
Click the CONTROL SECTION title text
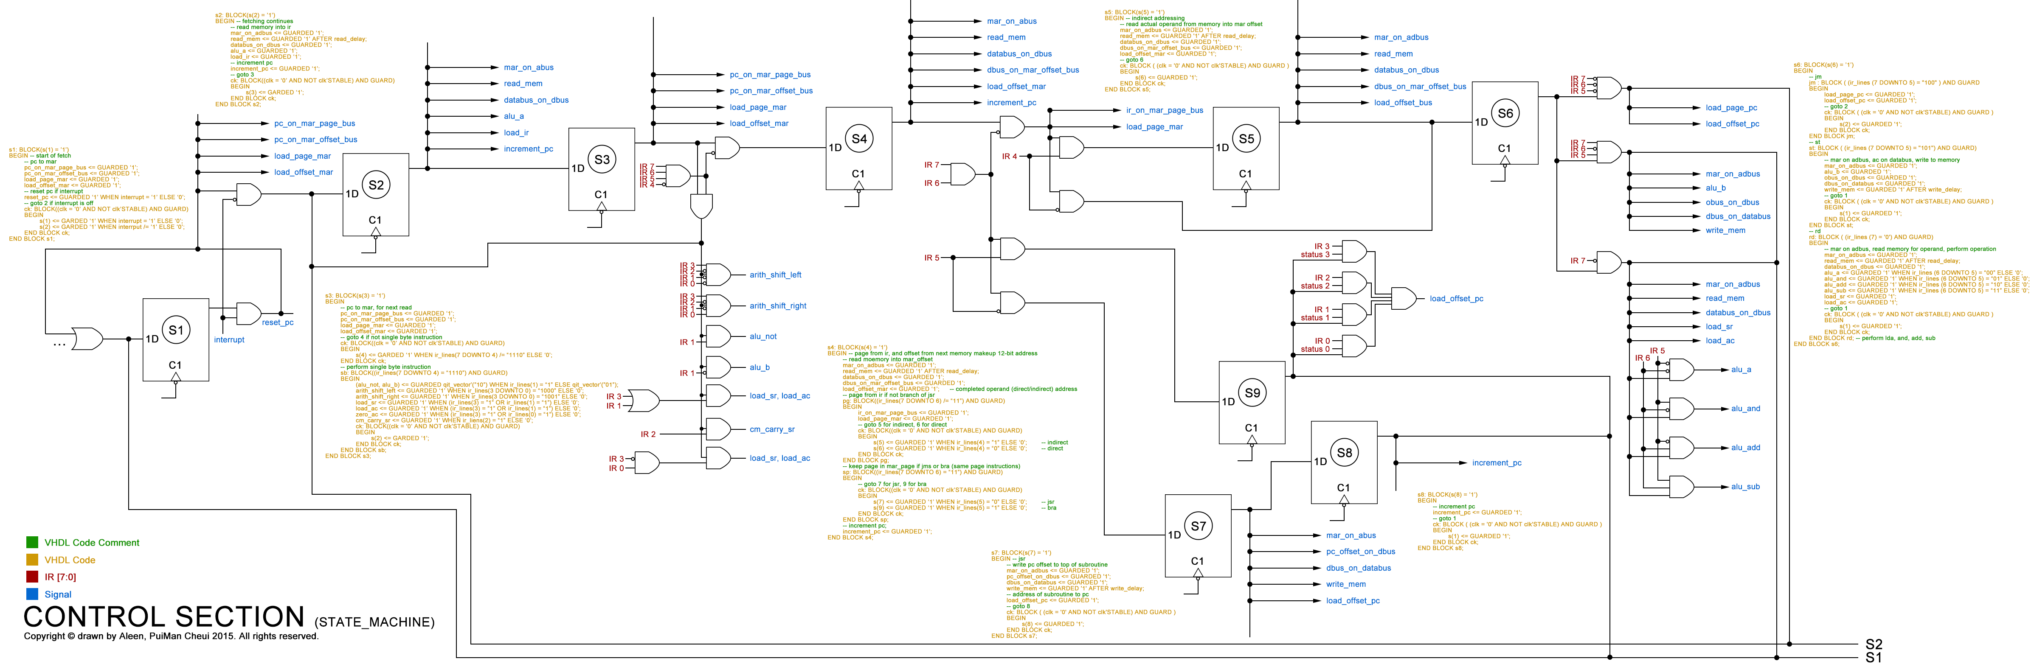point(164,616)
